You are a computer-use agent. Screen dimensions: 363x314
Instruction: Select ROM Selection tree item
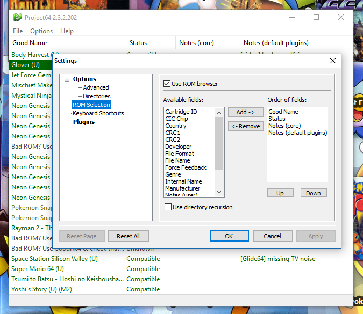(91, 105)
